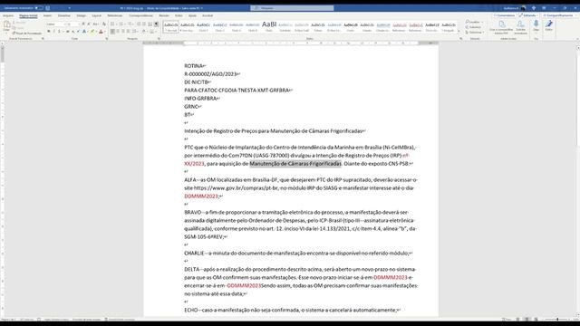Open the Selecionar dropdown in Edição

(474, 33)
